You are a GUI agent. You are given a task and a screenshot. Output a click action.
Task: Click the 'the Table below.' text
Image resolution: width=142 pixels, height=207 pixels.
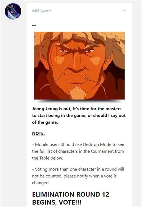48,158
